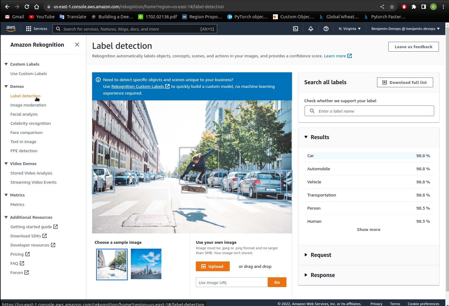Open the 1702.02138.pdf bookmark
The image size is (449, 306).
pyautogui.click(x=158, y=17)
